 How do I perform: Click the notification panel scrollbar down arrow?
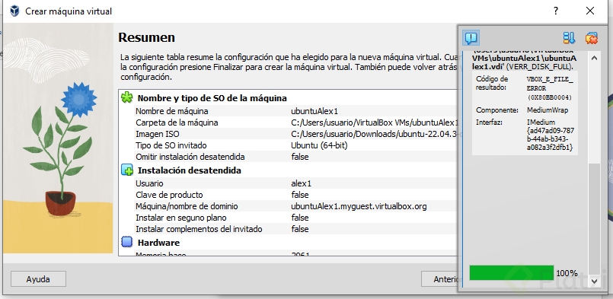(594, 281)
